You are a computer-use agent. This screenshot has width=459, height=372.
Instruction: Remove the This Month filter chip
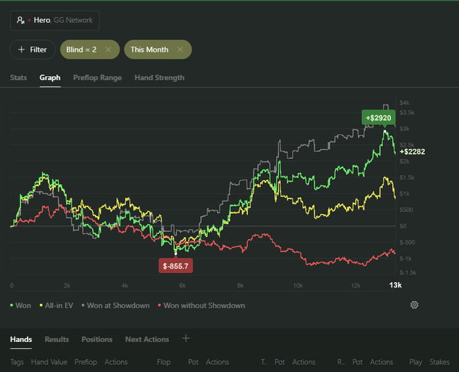pyautogui.click(x=180, y=50)
